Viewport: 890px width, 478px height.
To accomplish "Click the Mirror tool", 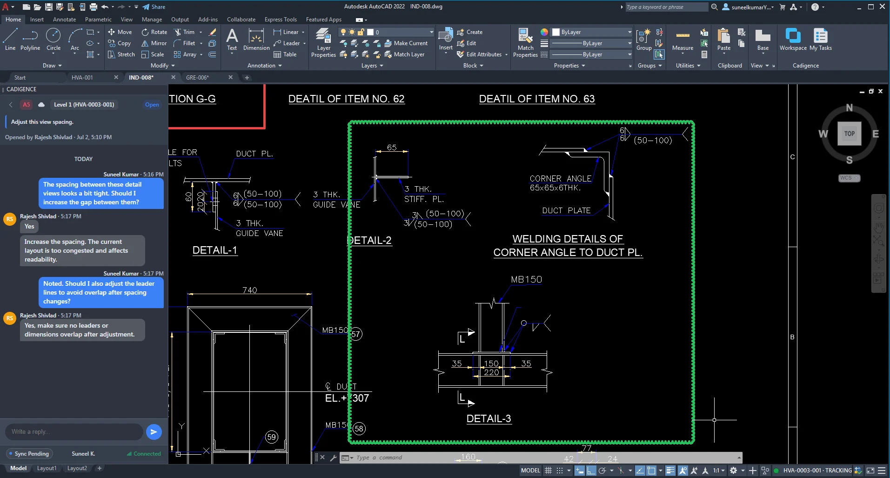I will 154,43.
